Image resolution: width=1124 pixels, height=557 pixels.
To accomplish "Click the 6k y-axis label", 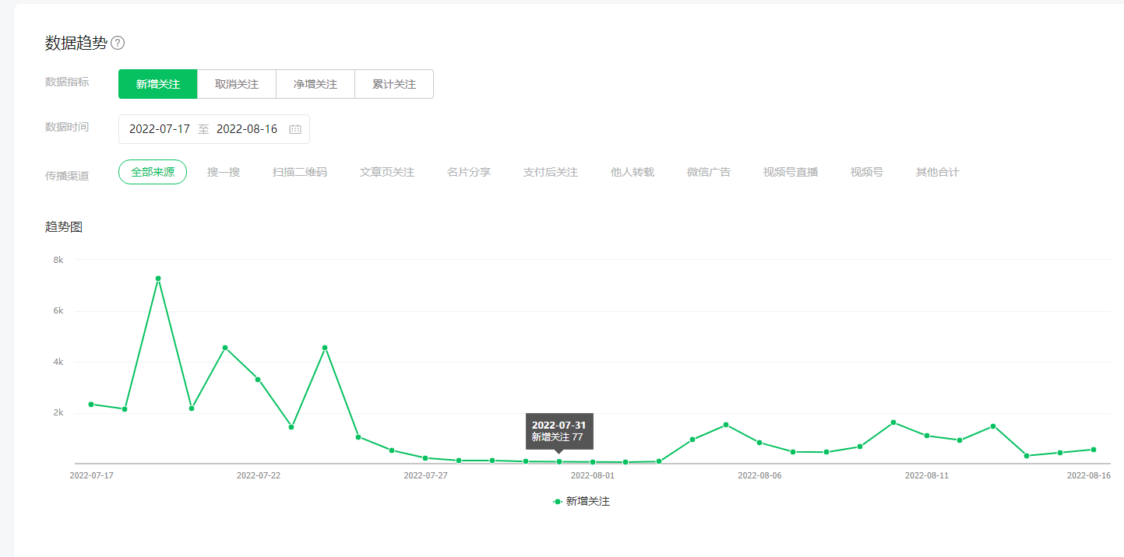I will [58, 310].
